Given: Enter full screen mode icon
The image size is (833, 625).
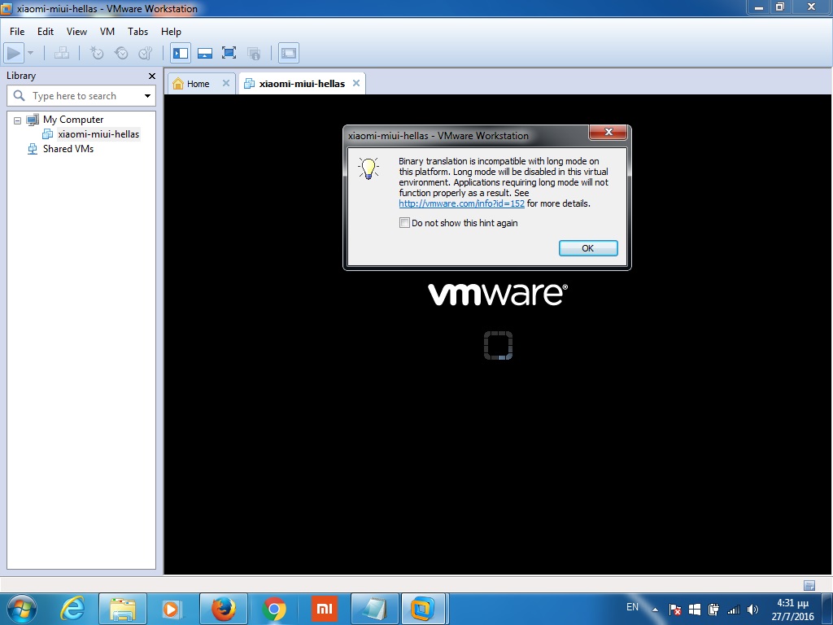Looking at the screenshot, I should [x=229, y=53].
